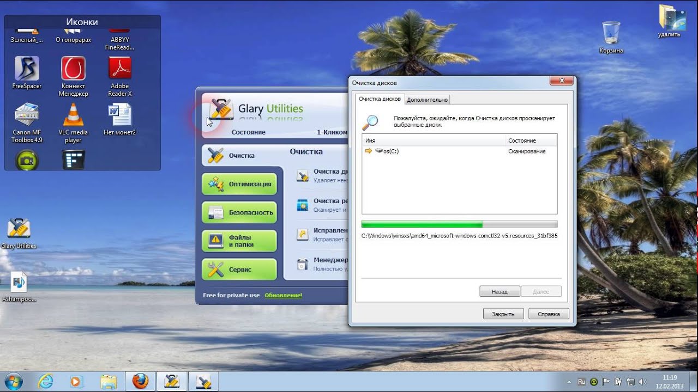Open the Оптимизация category

pyautogui.click(x=239, y=184)
